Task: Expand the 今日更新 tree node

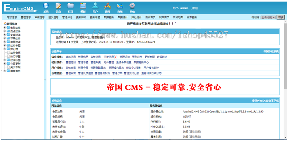Action: 5,64
